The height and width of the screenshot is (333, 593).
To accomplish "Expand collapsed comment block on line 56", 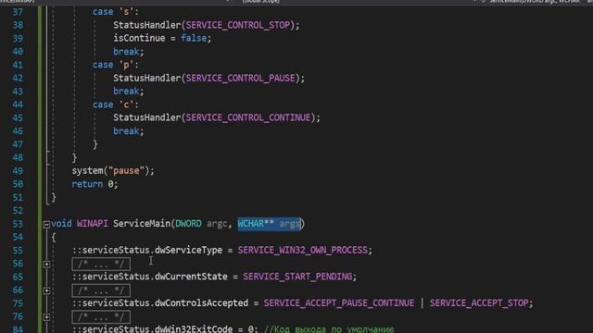I will [46, 265].
